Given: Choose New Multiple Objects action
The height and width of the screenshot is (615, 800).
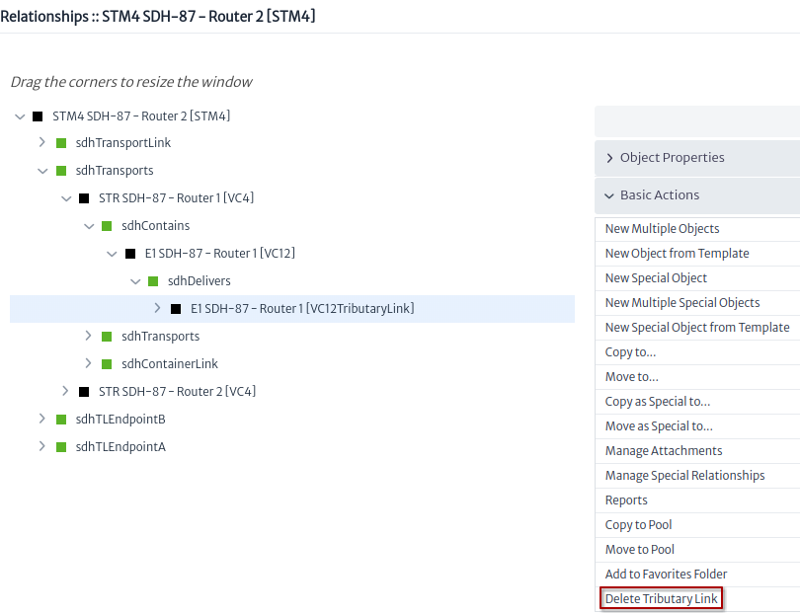Looking at the screenshot, I should point(697,229).
